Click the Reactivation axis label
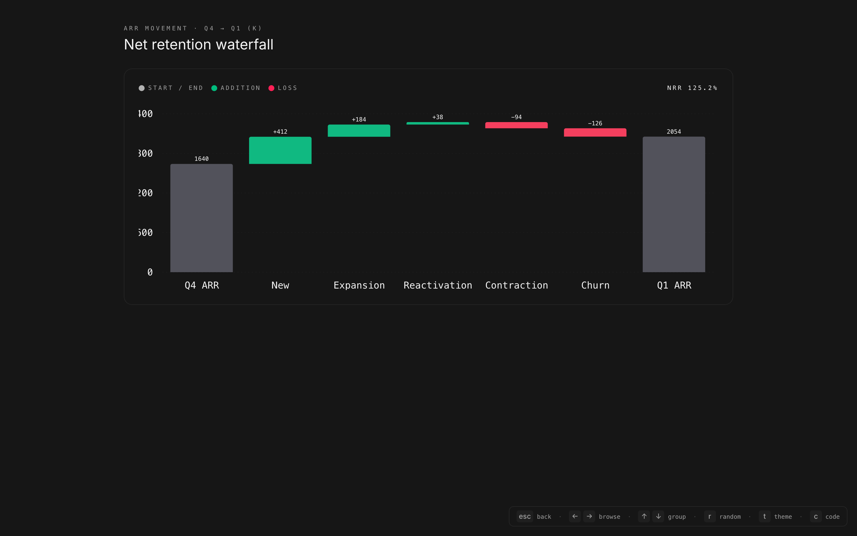Image resolution: width=857 pixels, height=536 pixels. tap(438, 285)
